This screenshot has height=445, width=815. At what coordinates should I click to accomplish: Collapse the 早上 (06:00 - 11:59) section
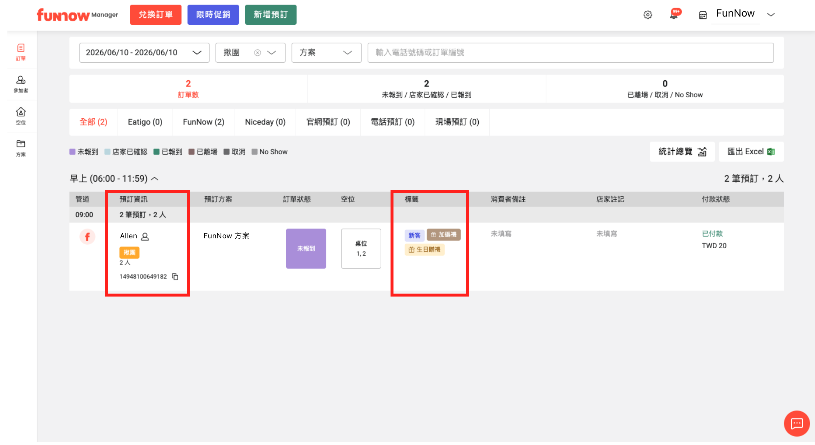click(155, 179)
